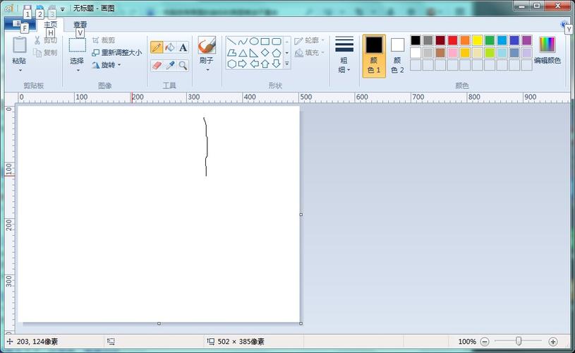Open the 选择 (Select) dropdown arrow

point(77,70)
